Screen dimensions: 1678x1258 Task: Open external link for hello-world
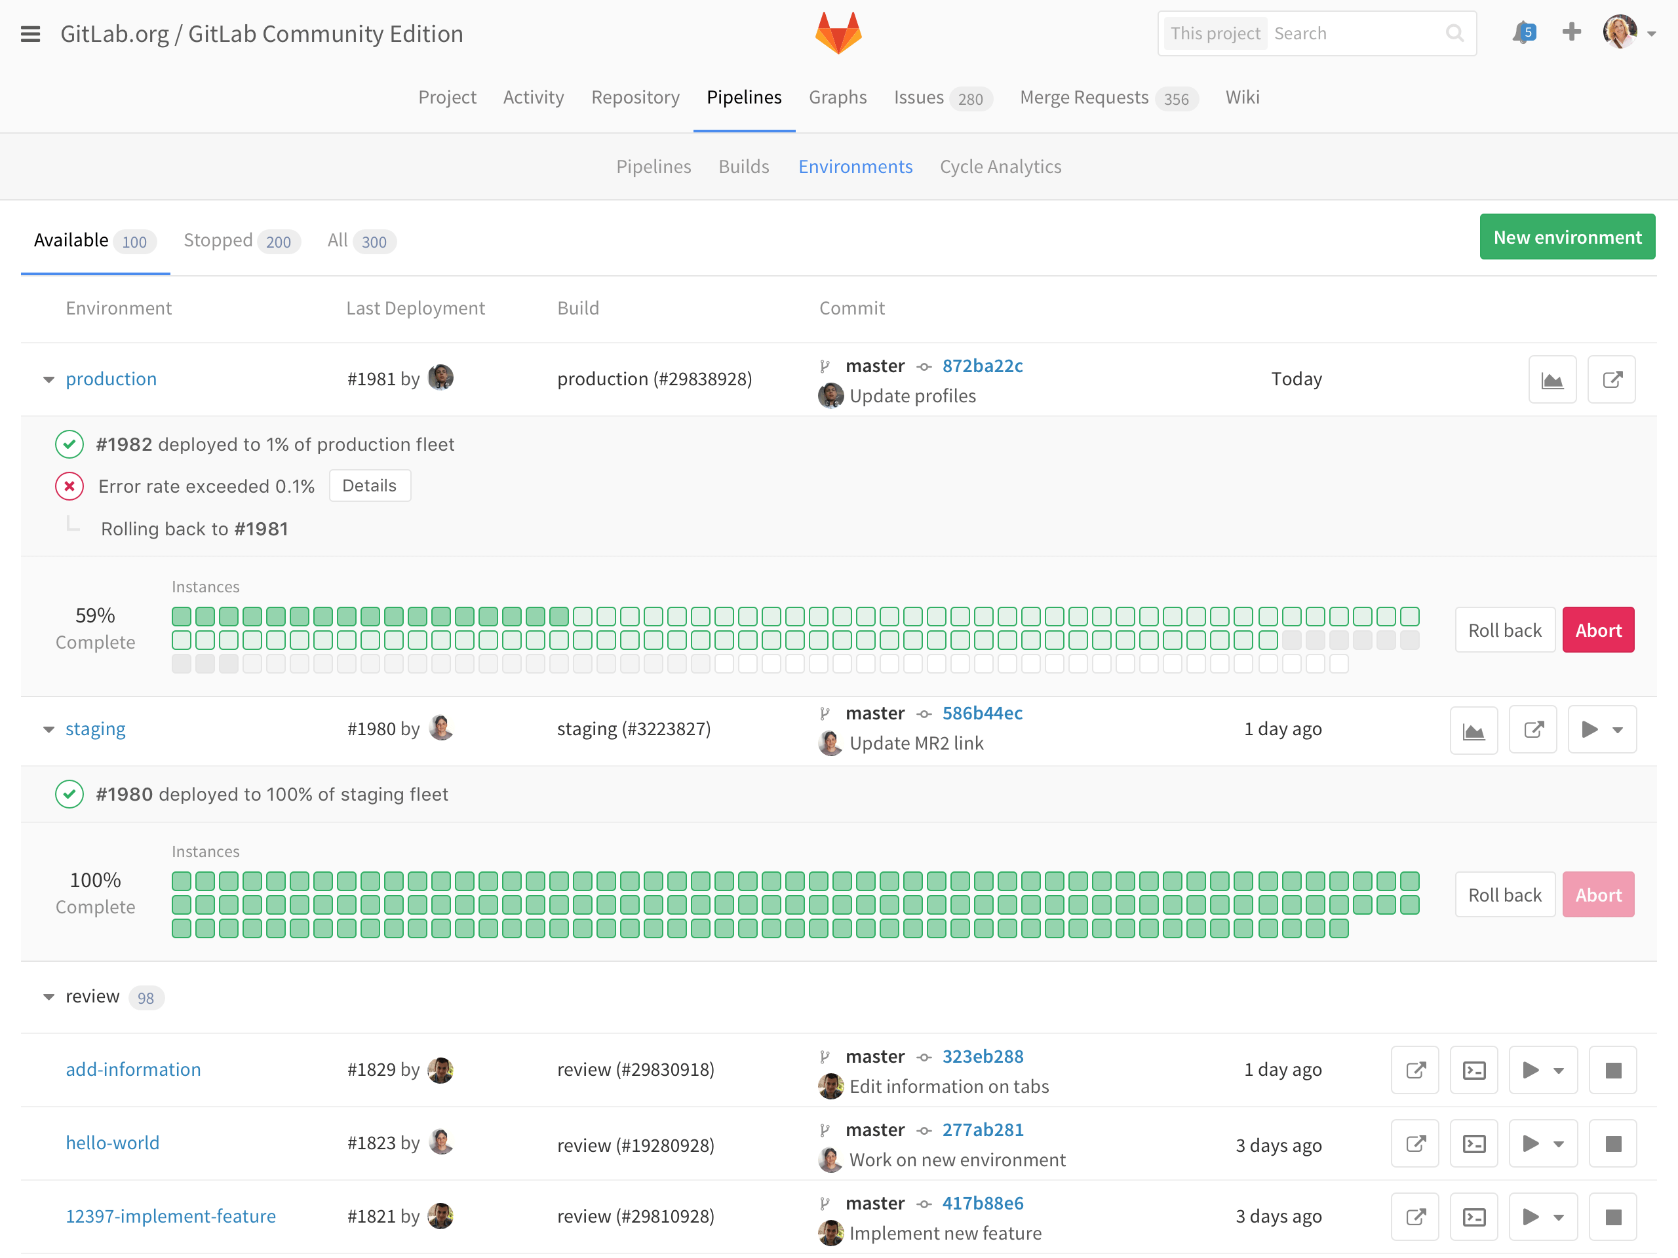click(x=1415, y=1143)
